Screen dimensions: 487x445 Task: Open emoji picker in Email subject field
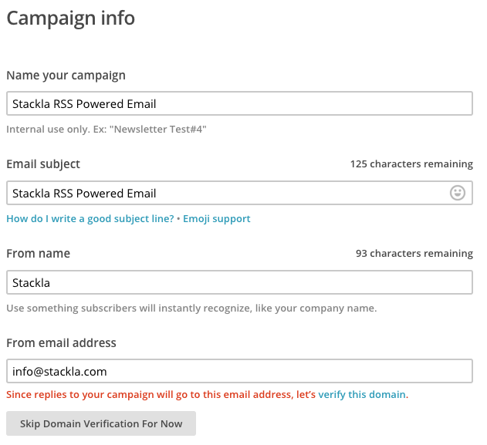pyautogui.click(x=458, y=194)
